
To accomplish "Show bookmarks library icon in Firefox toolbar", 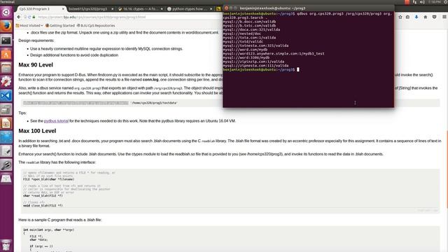I will click(407, 17).
